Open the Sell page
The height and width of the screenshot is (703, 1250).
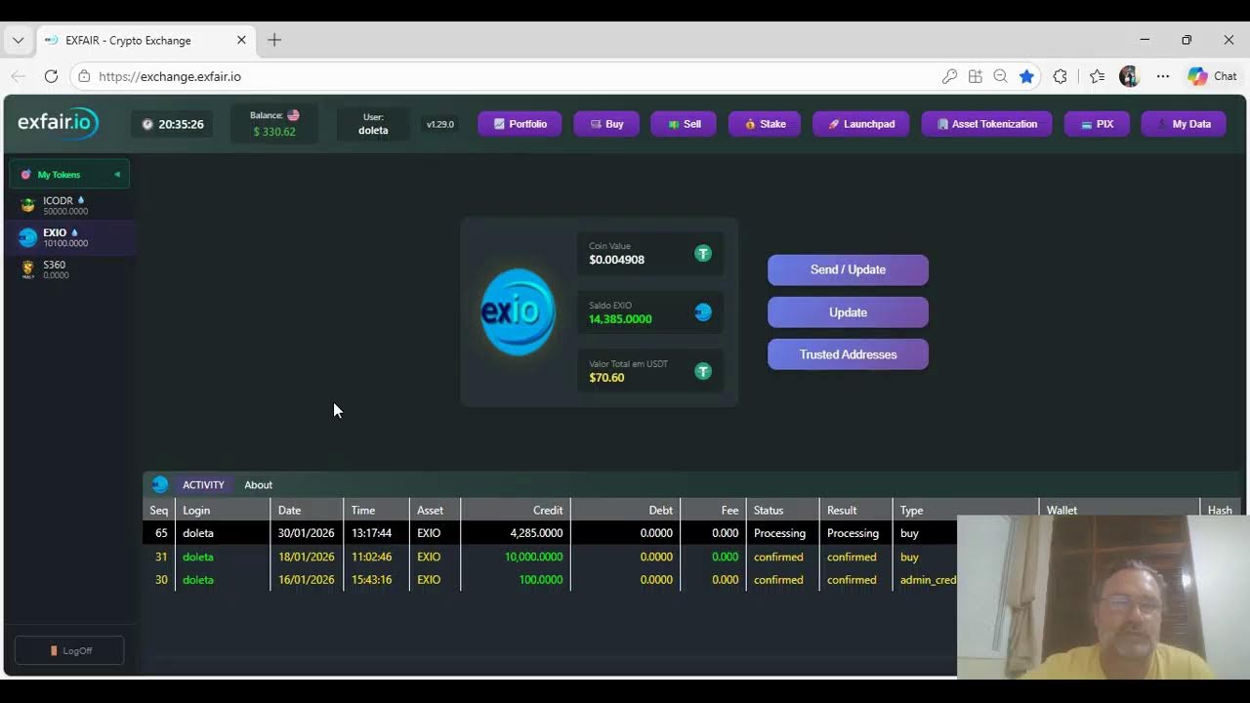(x=684, y=124)
